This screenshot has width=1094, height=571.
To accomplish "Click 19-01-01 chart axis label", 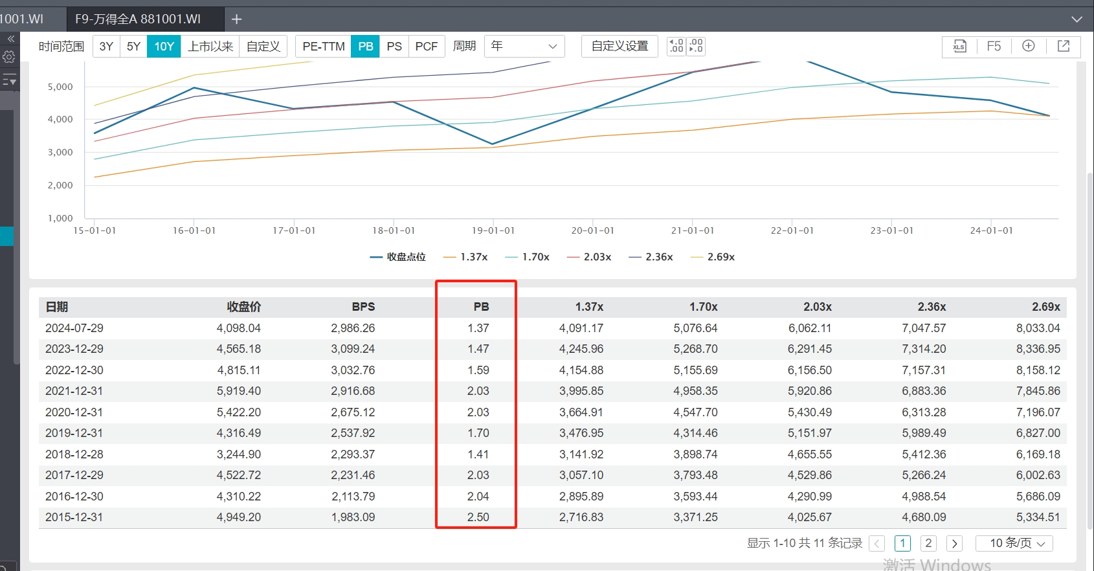I will coord(493,230).
